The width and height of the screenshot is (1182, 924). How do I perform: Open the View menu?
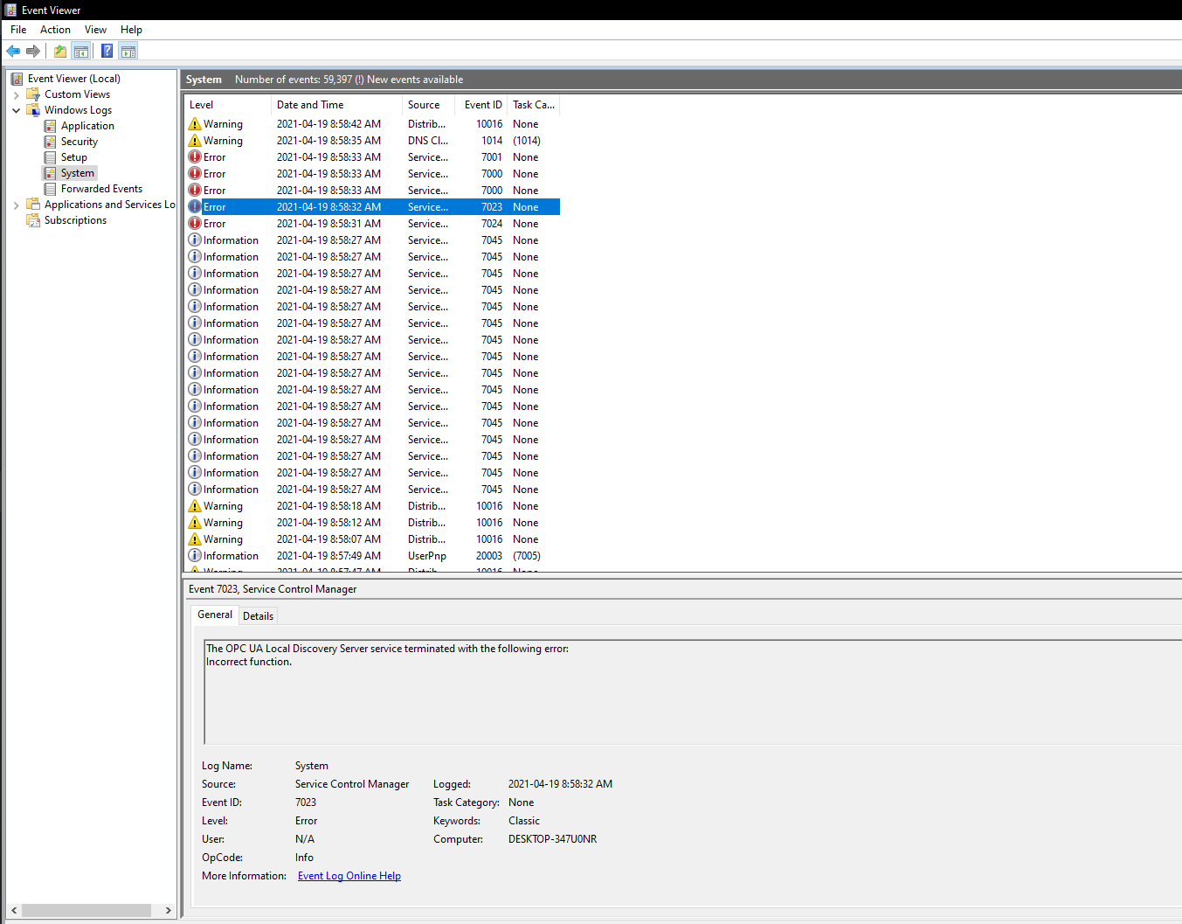click(95, 30)
